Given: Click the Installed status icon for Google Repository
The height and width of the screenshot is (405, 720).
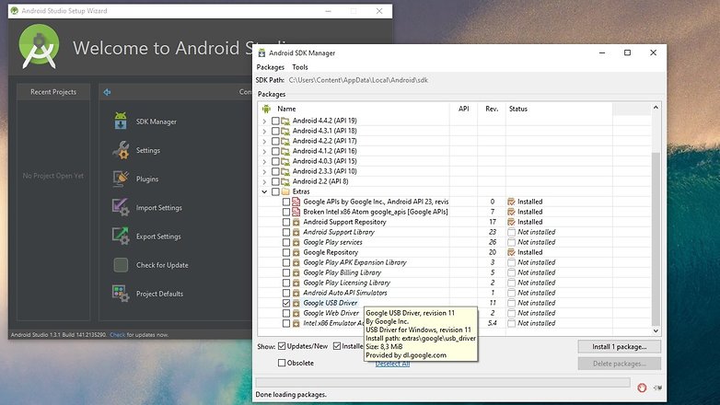Looking at the screenshot, I should click(x=511, y=252).
